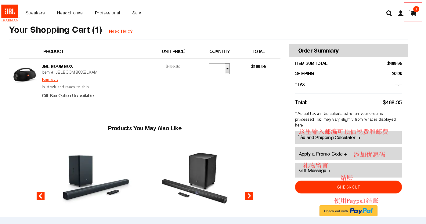The image size is (426, 224).
Task: Click the JBL Boombox product thumbnail
Action: coord(24,75)
